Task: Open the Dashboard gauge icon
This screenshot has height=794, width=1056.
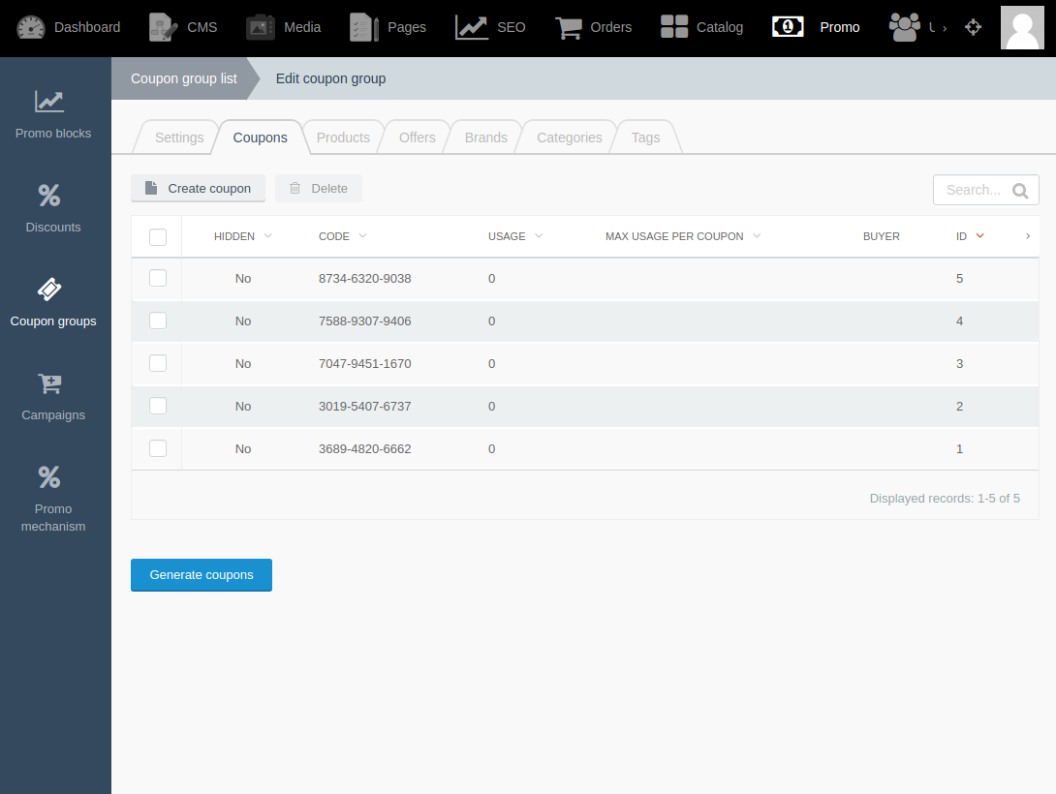Action: pos(30,27)
